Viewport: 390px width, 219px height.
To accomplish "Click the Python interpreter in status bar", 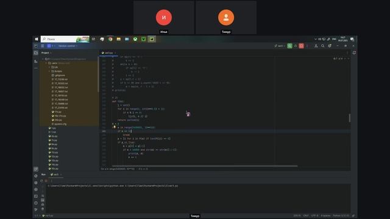I will pyautogui.click(x=341, y=215).
